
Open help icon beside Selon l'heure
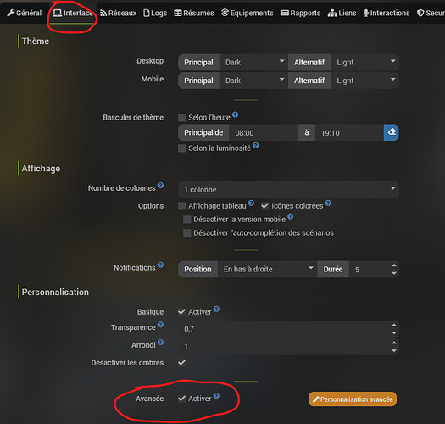tap(236, 114)
